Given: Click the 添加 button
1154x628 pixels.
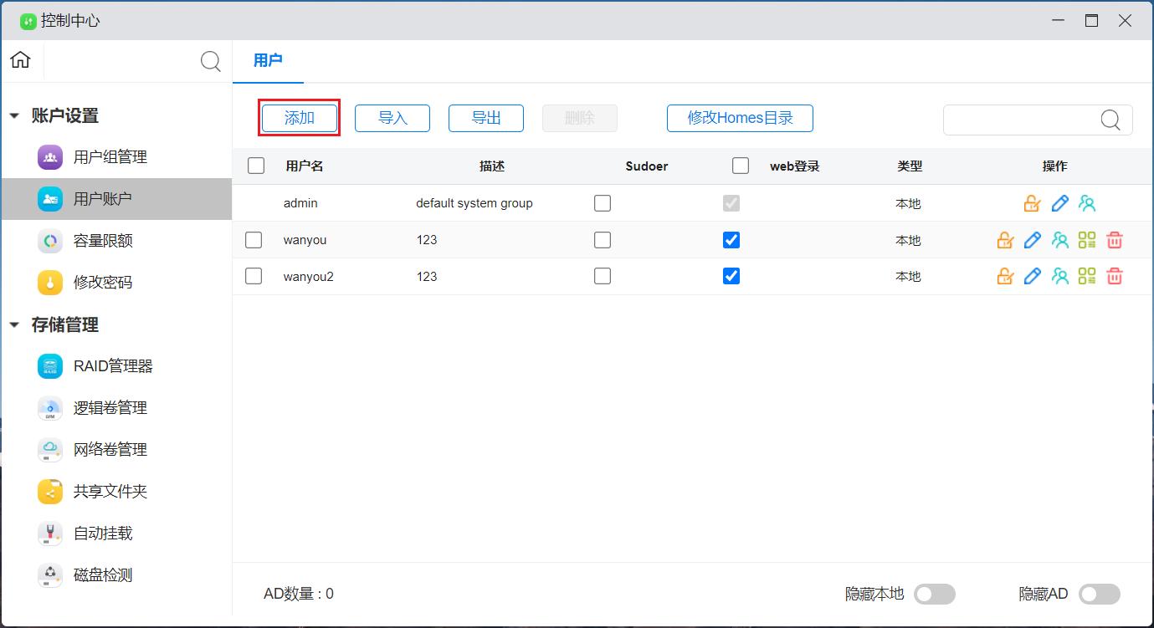Looking at the screenshot, I should pyautogui.click(x=299, y=118).
